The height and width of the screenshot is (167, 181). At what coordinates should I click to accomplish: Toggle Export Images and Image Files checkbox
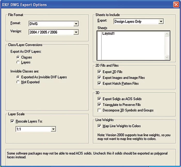(99, 78)
